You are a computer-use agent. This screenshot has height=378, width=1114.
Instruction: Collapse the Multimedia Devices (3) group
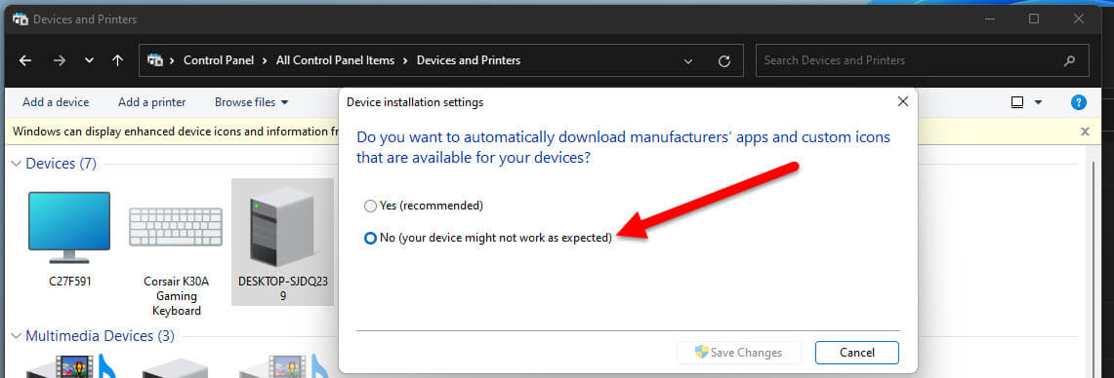[x=17, y=336]
